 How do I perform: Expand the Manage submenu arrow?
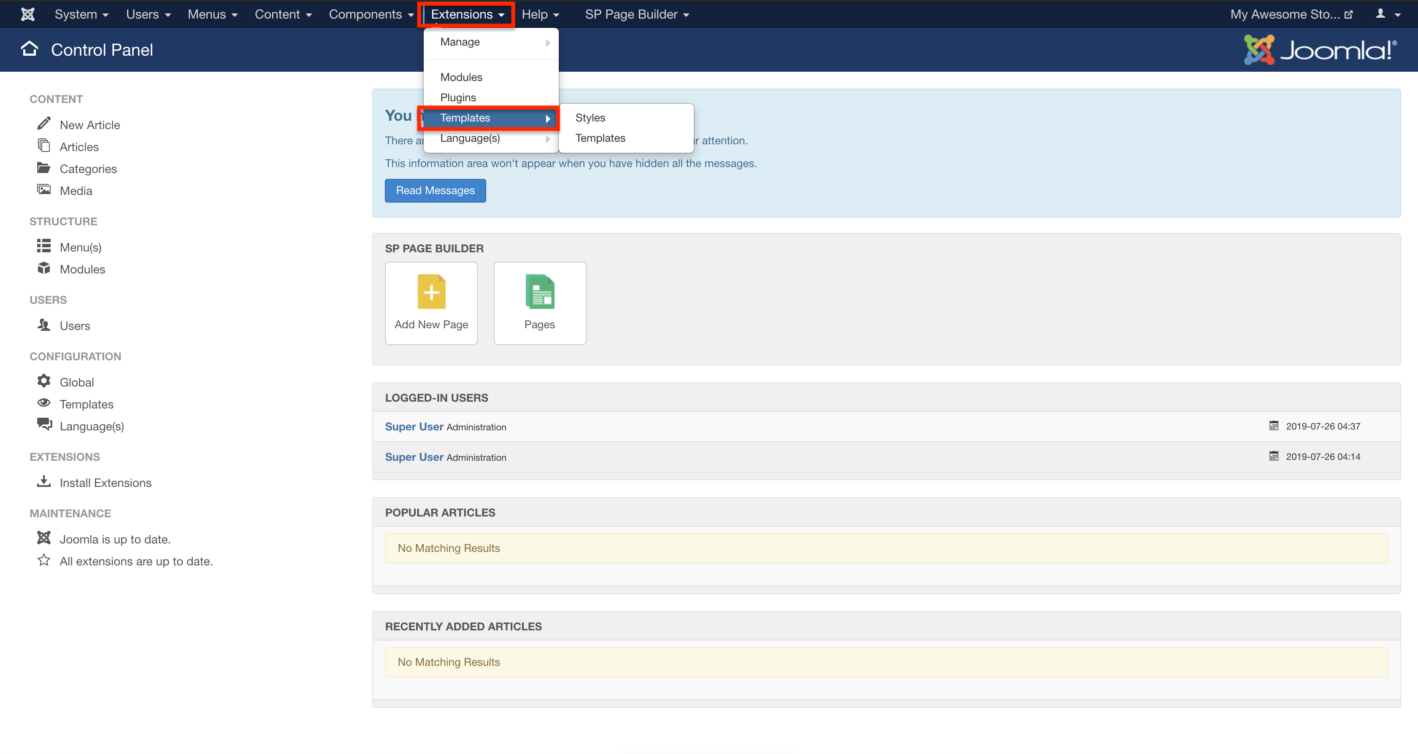coord(548,42)
